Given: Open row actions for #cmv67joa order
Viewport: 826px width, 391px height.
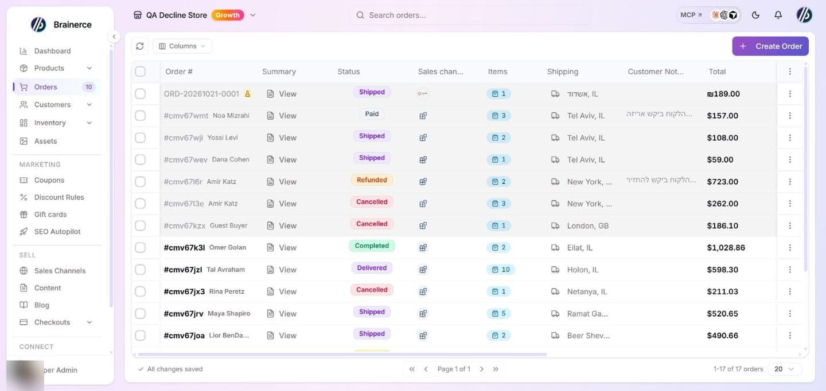Looking at the screenshot, I should coord(790,335).
